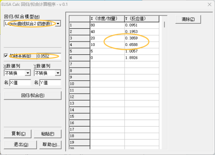Viewport: 215px width, 155px height.
Task: Select the cell with X value 80
Action: [x=107, y=25]
